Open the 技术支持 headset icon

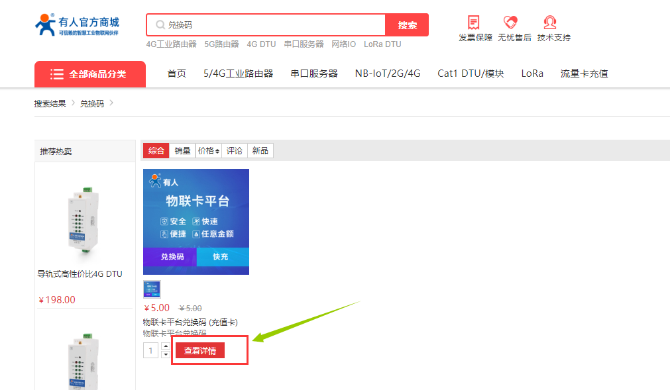click(550, 23)
